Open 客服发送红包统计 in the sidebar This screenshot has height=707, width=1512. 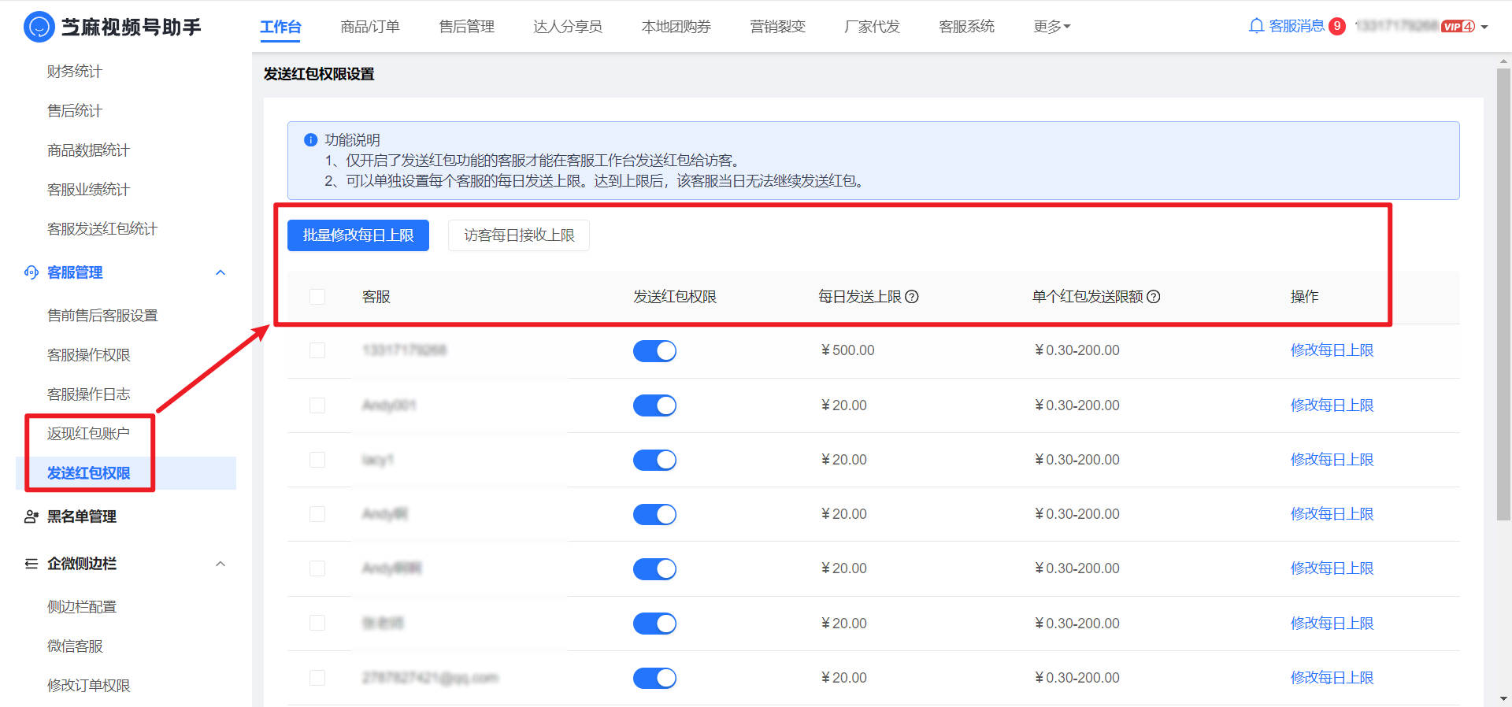(x=102, y=229)
